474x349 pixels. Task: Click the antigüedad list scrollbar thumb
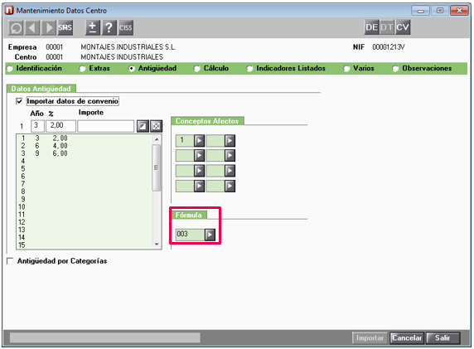157,167
